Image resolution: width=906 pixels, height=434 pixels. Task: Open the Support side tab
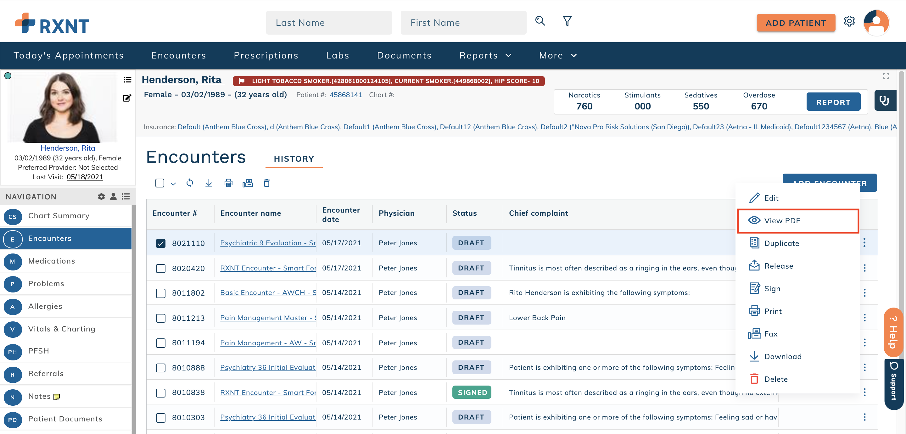(x=894, y=384)
